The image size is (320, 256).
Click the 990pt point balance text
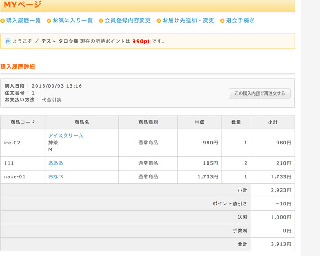click(141, 42)
